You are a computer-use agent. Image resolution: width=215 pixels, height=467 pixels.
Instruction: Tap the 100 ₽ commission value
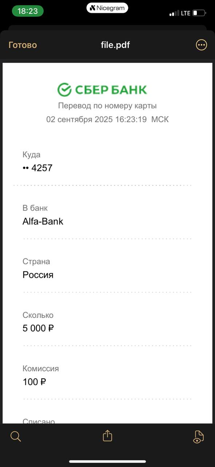coord(34,382)
